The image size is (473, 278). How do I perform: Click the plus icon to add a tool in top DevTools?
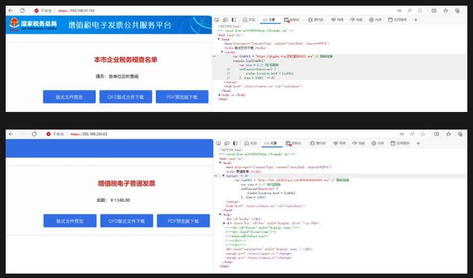(416, 20)
